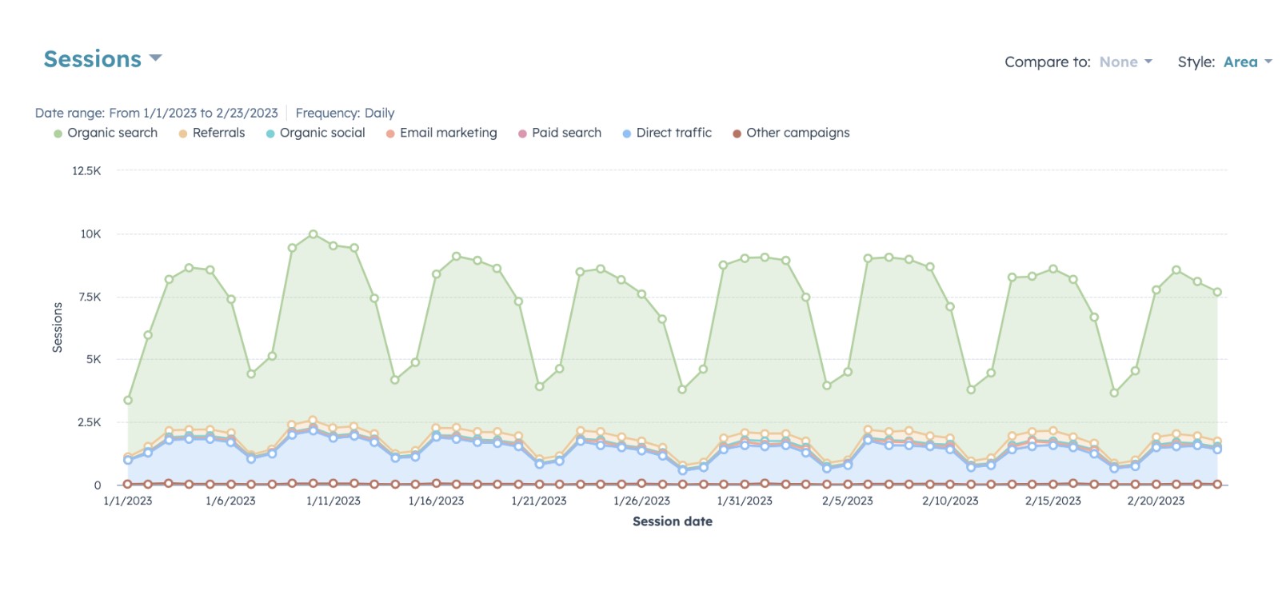
Task: Hide the Paid search legend series
Action: 566,133
